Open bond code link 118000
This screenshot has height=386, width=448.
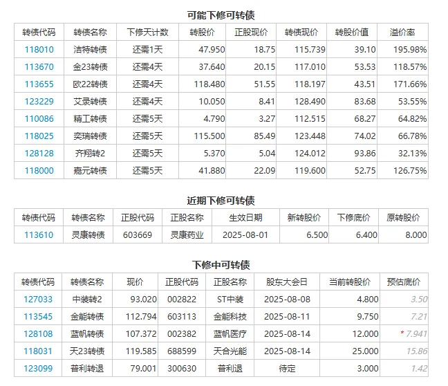(39, 171)
